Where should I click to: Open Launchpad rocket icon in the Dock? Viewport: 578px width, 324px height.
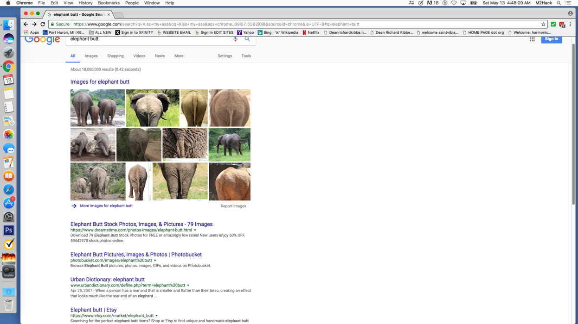(x=9, y=53)
